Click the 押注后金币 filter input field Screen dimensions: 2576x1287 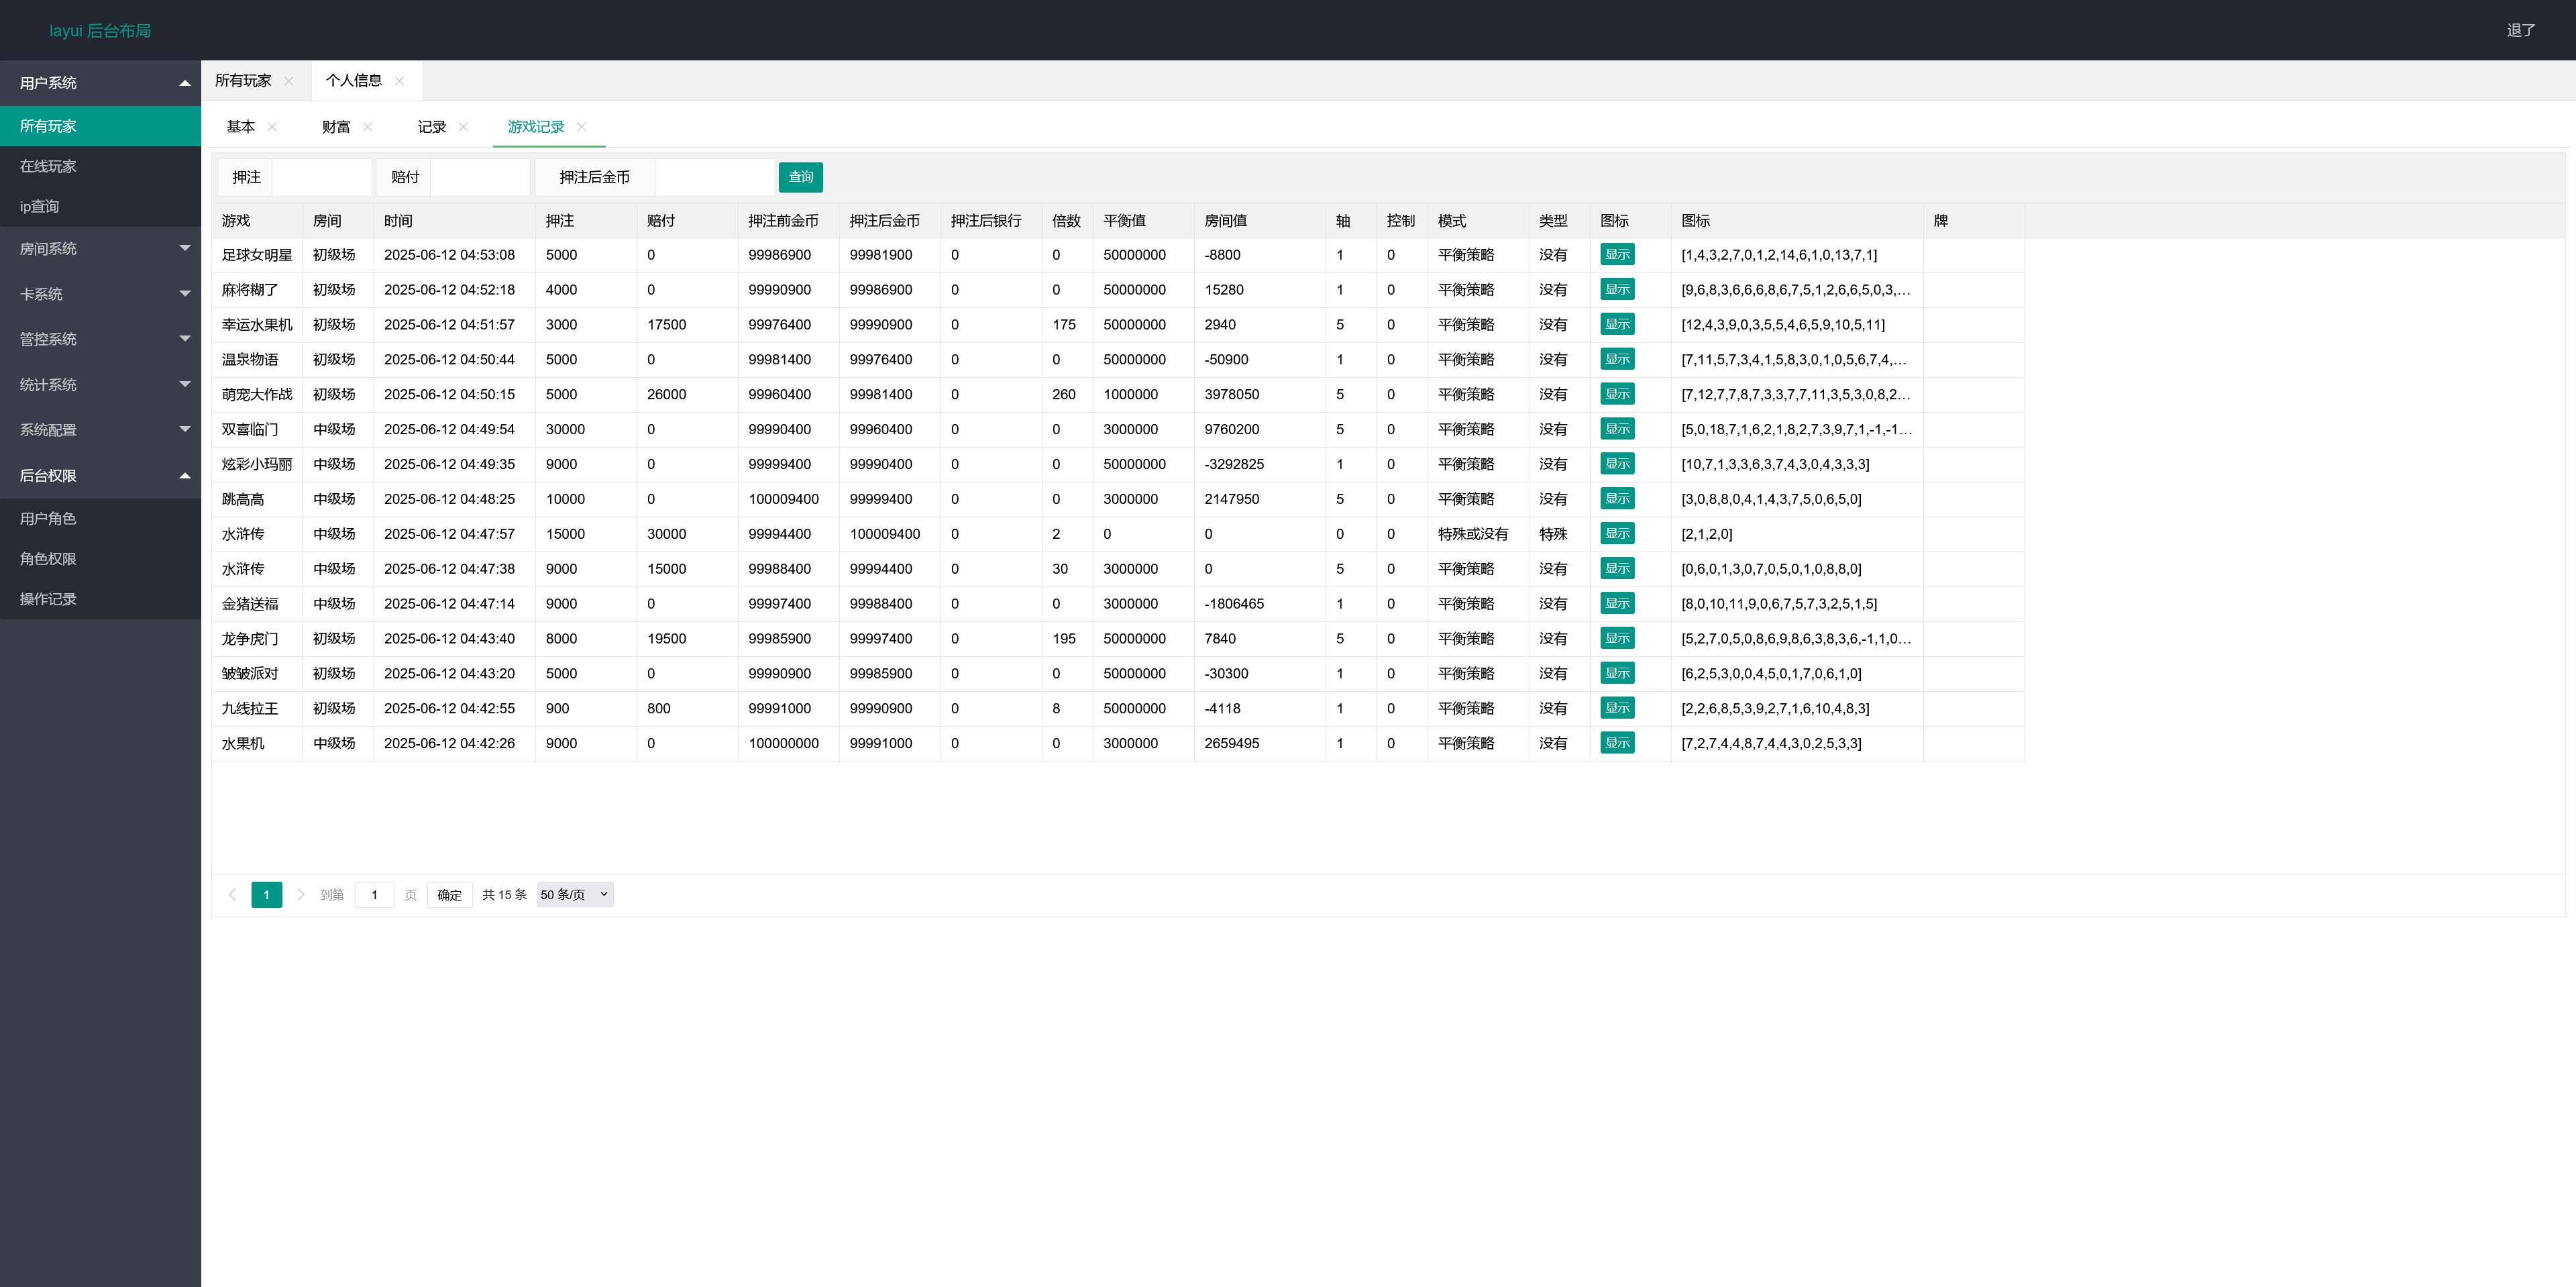point(714,177)
